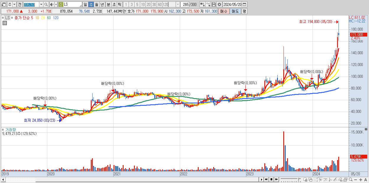Choose the 3 interval button

(x=131, y=4)
